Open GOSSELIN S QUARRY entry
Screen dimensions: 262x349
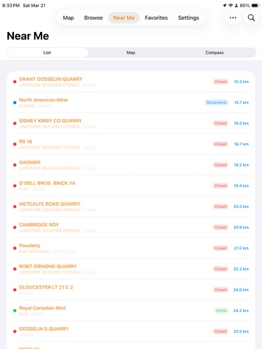pos(131,332)
